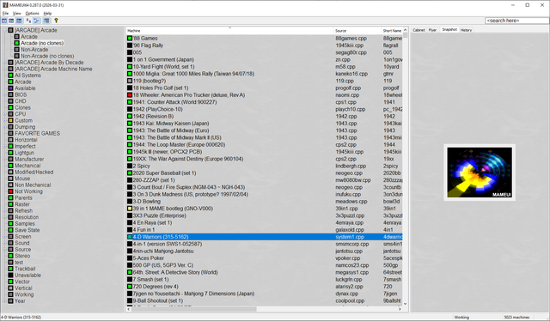Select 5-Aces Poker in the machine list
The height and width of the screenshot is (321, 550).
coord(149,258)
